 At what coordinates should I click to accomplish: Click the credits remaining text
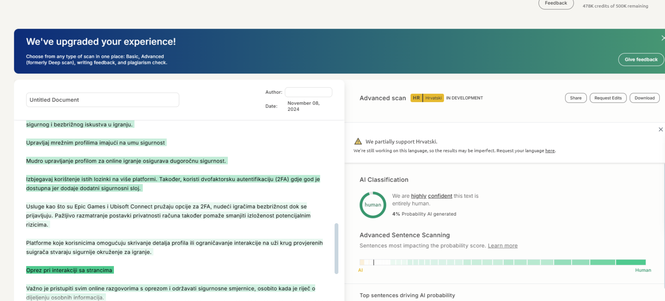615,6
